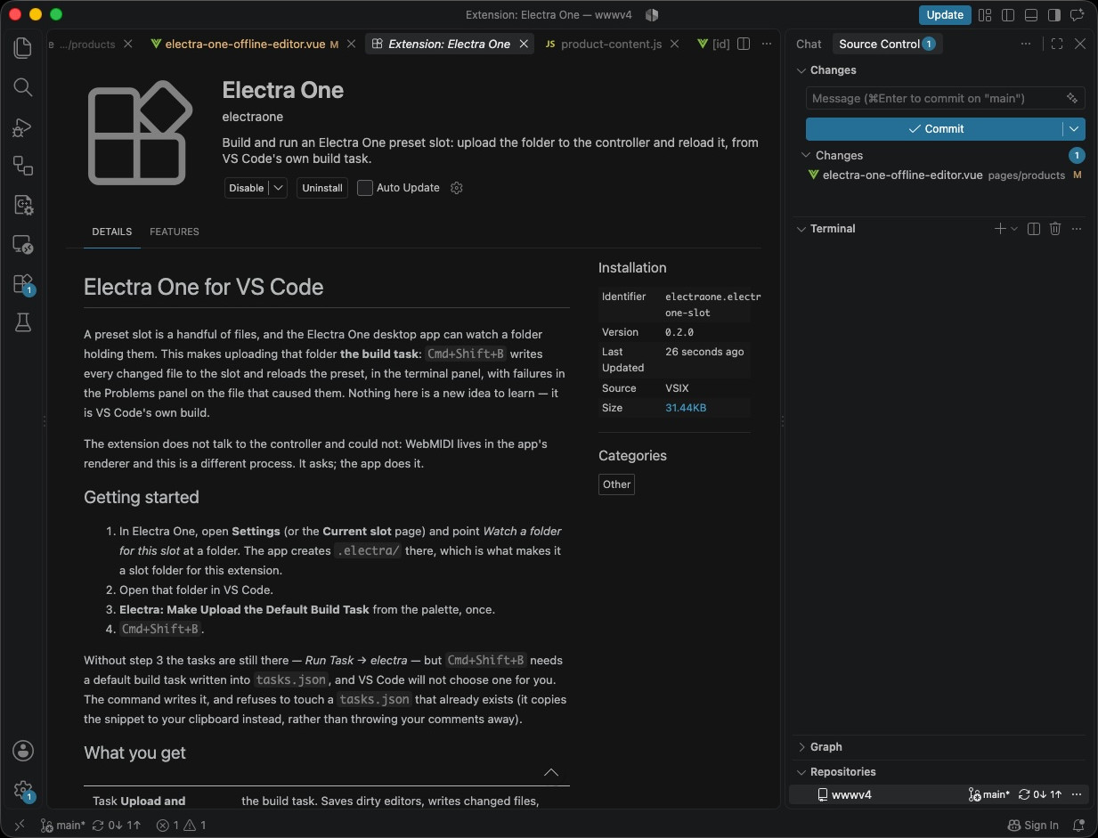Open the editor tab bar more actions ellipsis
The height and width of the screenshot is (838, 1098).
(766, 44)
